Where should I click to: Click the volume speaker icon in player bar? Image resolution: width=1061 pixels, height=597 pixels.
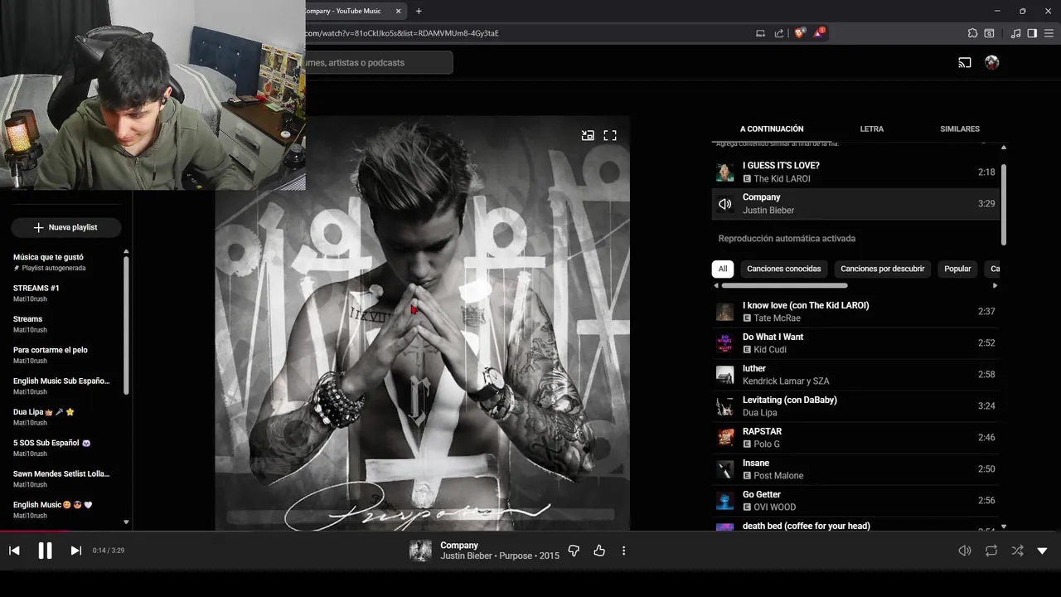(x=965, y=551)
